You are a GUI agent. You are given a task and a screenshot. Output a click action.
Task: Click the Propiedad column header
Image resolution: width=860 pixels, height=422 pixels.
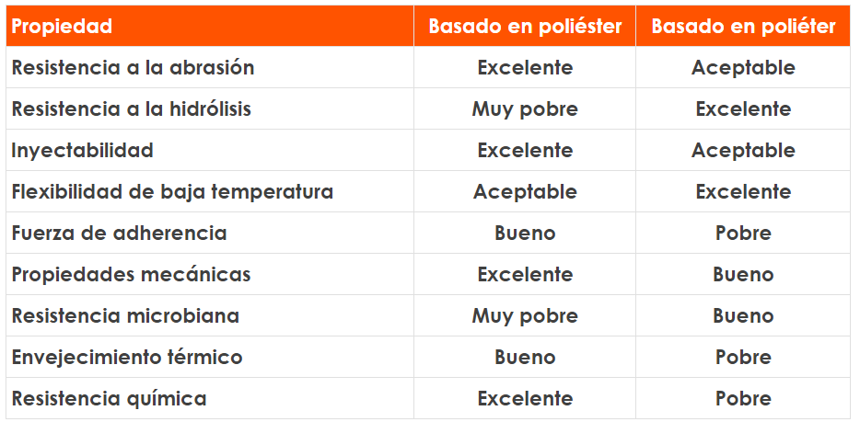click(x=62, y=27)
